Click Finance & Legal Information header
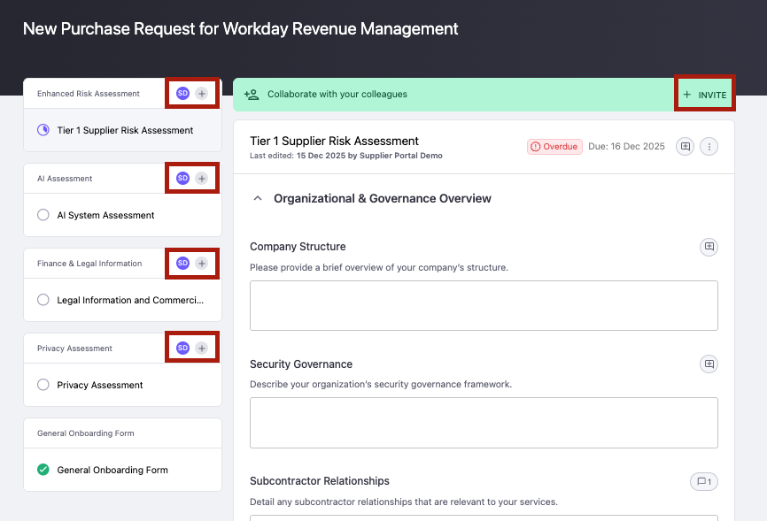 [89, 264]
